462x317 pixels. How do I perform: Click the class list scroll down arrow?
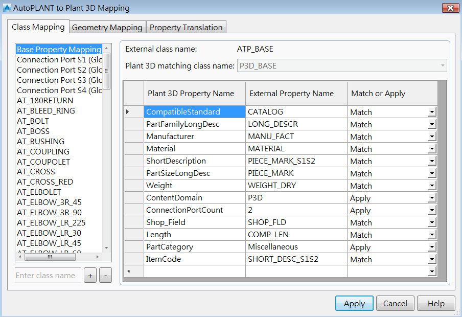click(x=106, y=248)
